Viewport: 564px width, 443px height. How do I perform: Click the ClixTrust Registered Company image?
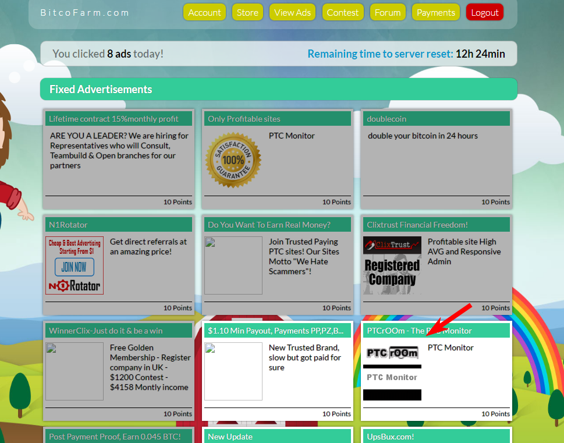pyautogui.click(x=392, y=265)
